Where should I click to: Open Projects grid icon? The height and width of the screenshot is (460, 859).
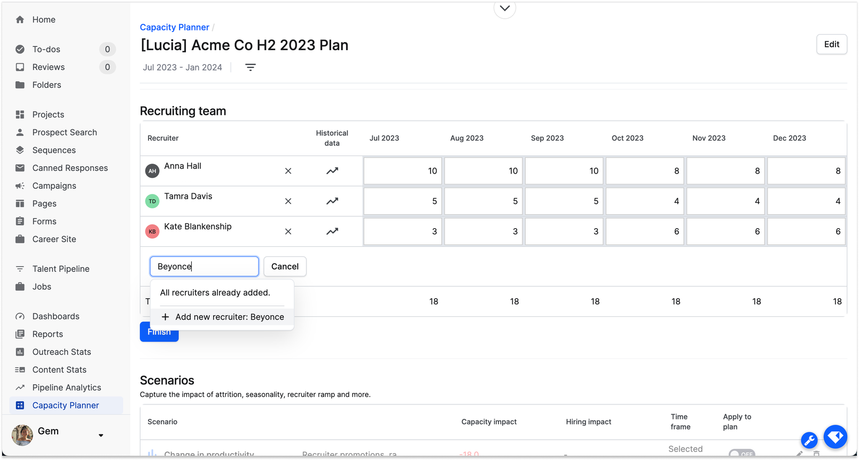click(x=20, y=114)
